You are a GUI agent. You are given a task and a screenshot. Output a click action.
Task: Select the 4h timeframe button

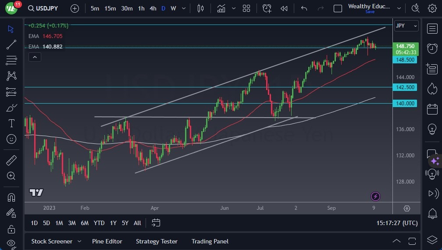click(153, 8)
